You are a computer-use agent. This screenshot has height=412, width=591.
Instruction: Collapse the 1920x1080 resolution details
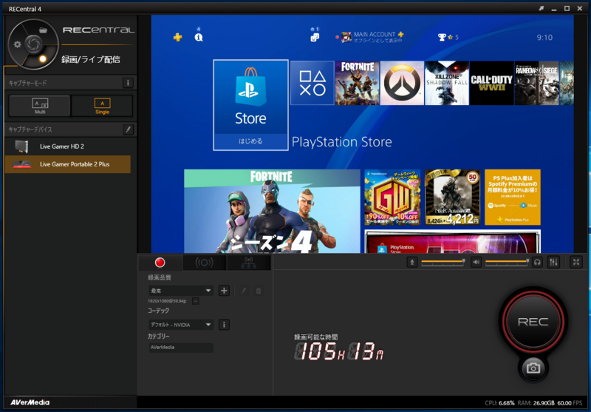click(195, 301)
